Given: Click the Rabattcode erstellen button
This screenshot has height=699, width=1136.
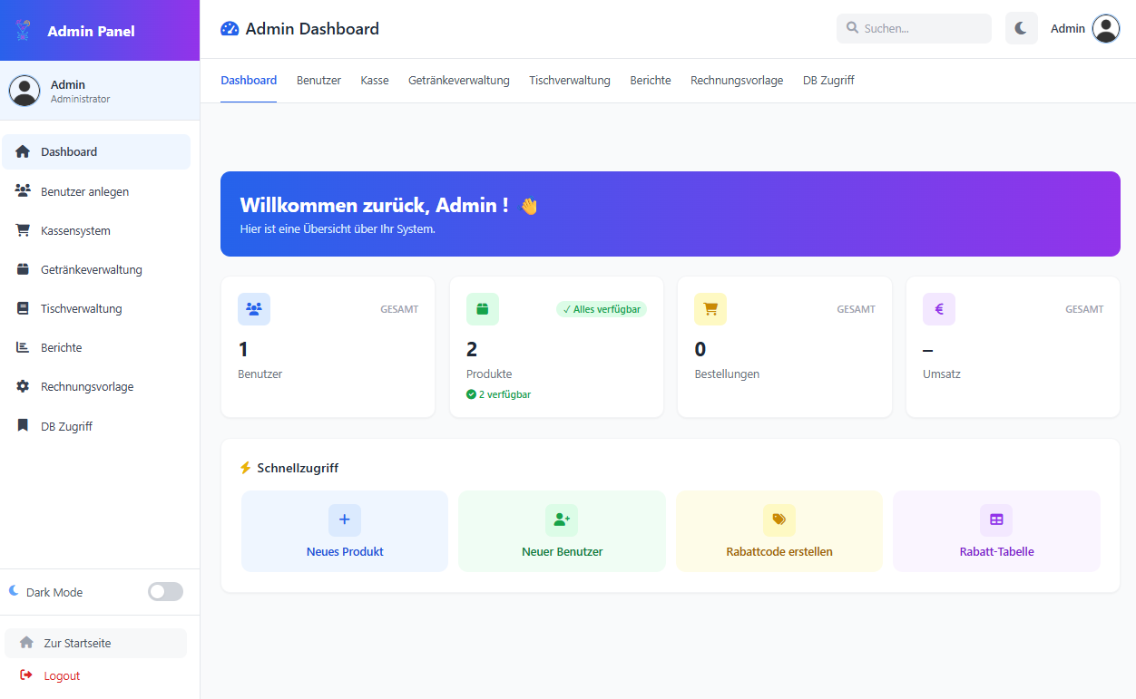Looking at the screenshot, I should tap(779, 531).
